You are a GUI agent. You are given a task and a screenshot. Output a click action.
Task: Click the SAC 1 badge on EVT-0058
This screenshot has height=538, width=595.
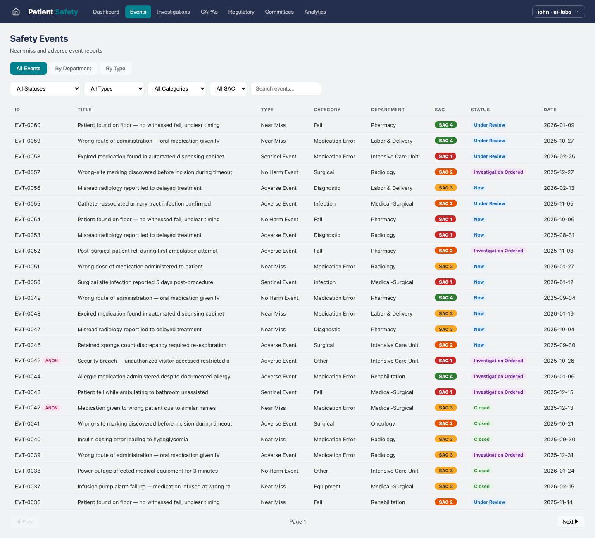(x=445, y=156)
